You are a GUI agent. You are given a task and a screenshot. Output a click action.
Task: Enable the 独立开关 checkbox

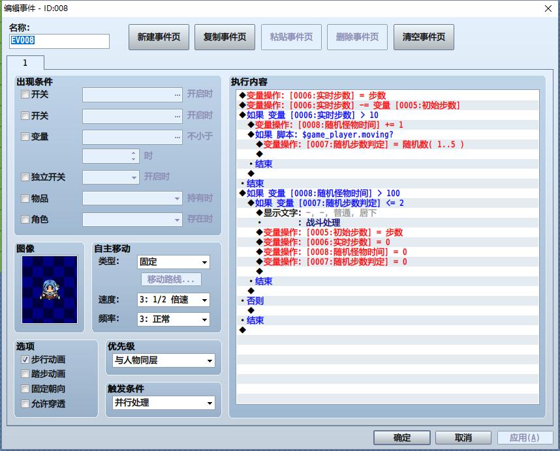pyautogui.click(x=25, y=177)
